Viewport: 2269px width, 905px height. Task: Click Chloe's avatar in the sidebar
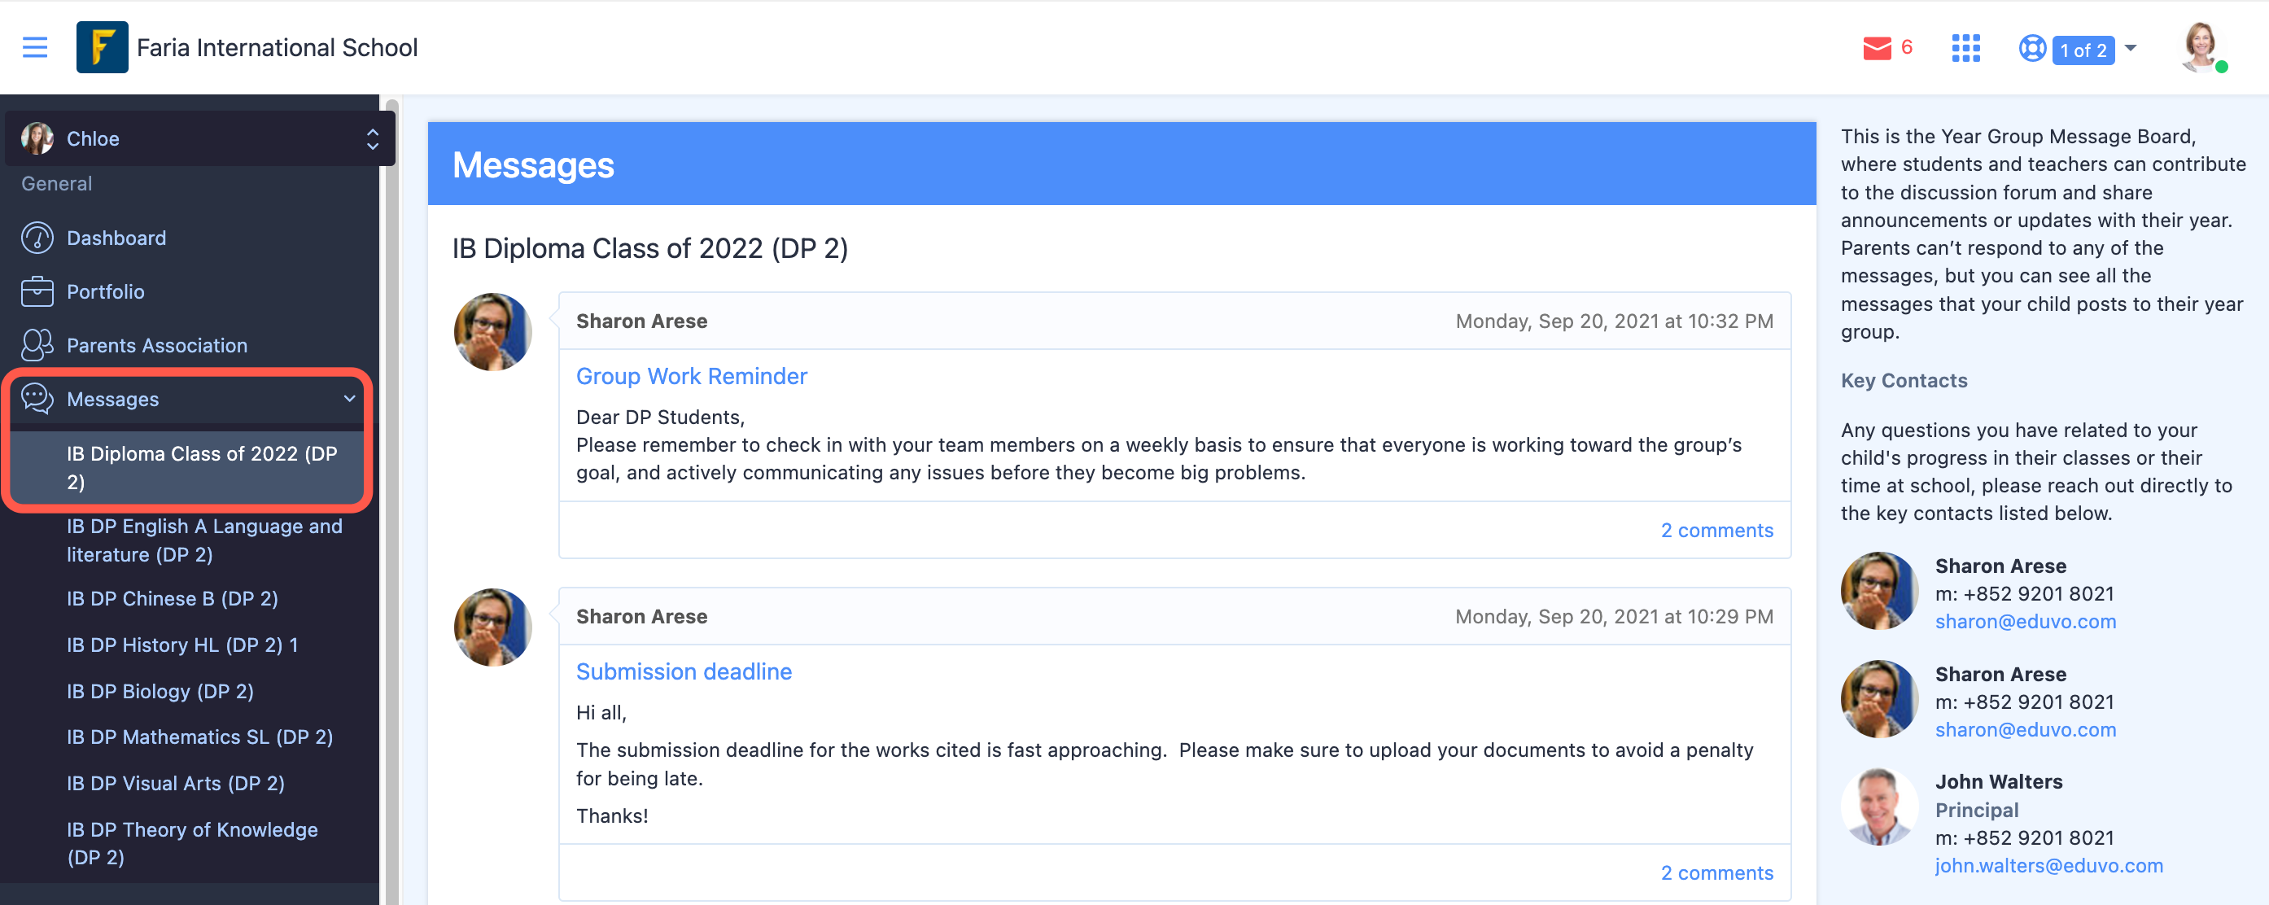click(37, 138)
